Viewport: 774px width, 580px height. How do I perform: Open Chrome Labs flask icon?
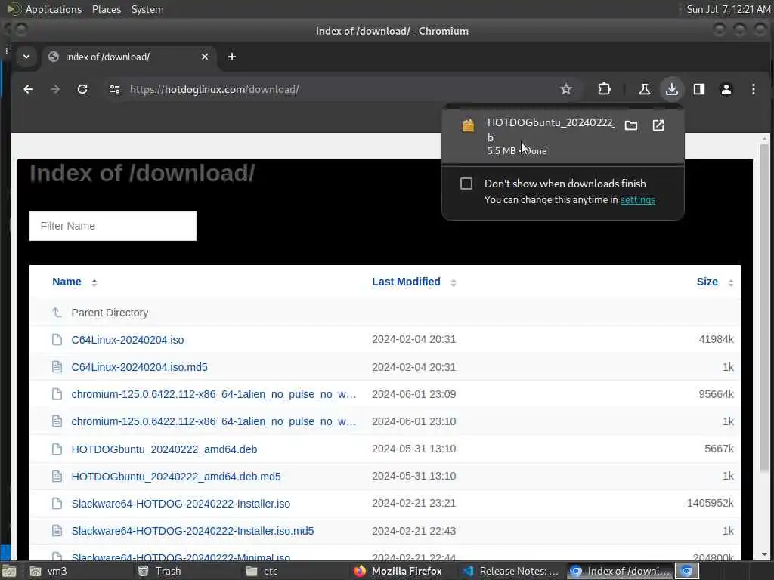(x=644, y=89)
